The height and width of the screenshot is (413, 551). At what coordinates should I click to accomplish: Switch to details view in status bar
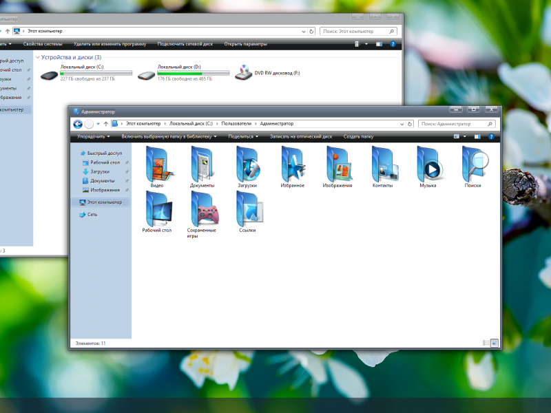(x=486, y=343)
